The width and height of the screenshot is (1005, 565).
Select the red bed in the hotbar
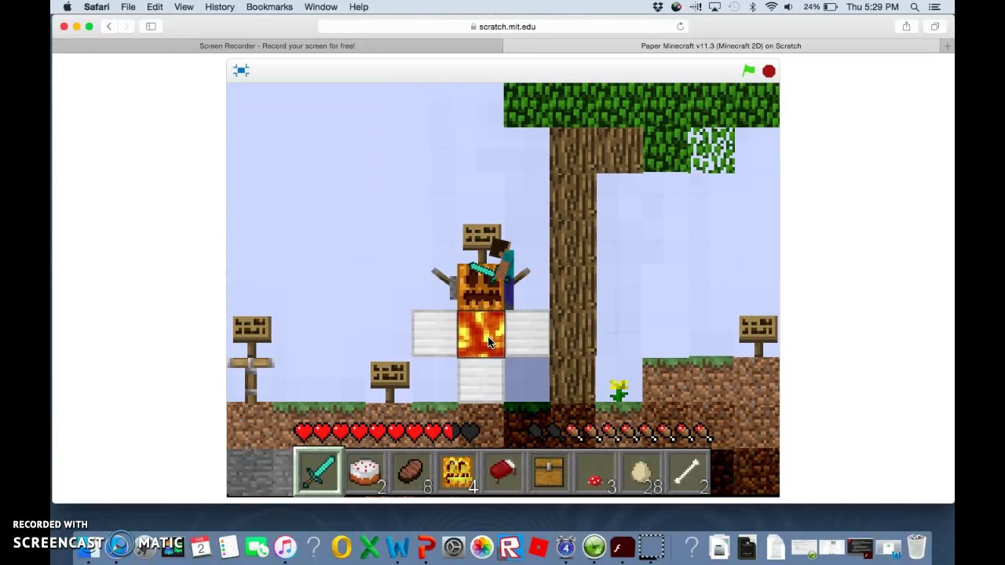point(502,471)
